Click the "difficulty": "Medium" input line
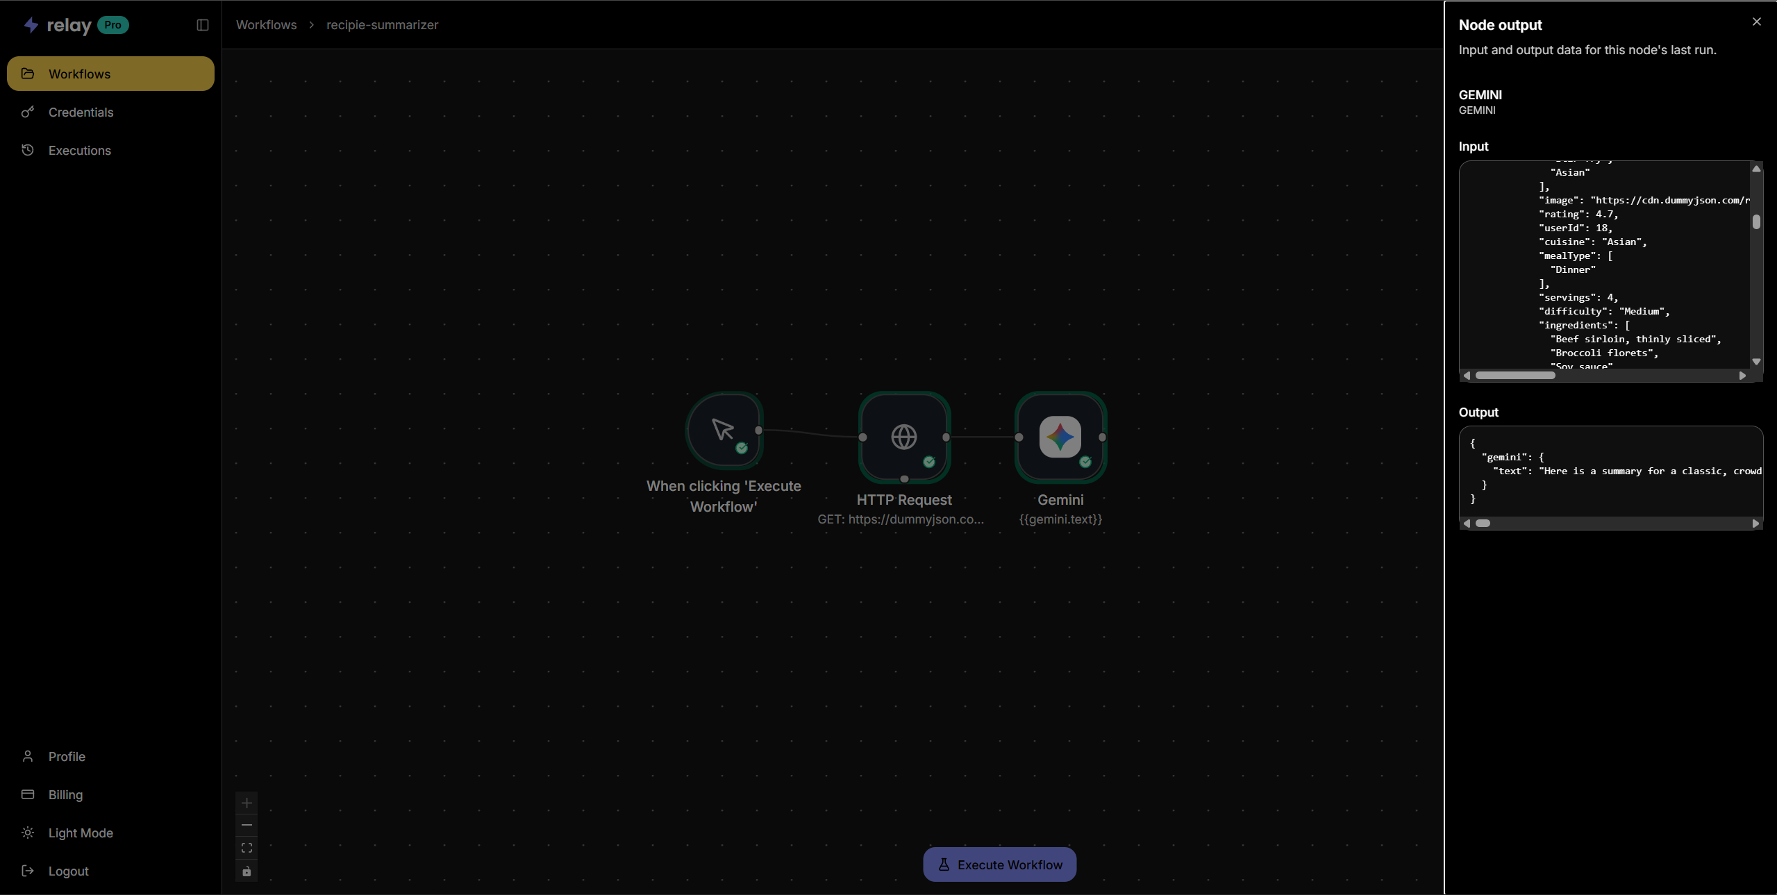Screen dimensions: 1777x895 1604,312
